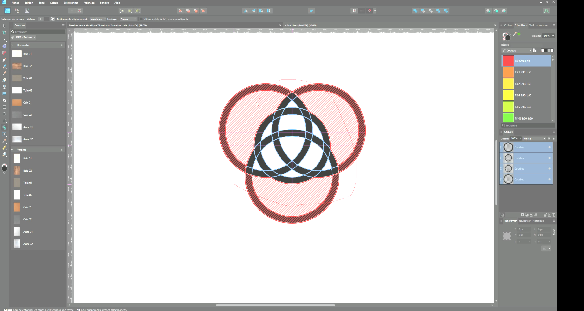
Task: Collapse the Horizontal textures category
Action: point(12,45)
